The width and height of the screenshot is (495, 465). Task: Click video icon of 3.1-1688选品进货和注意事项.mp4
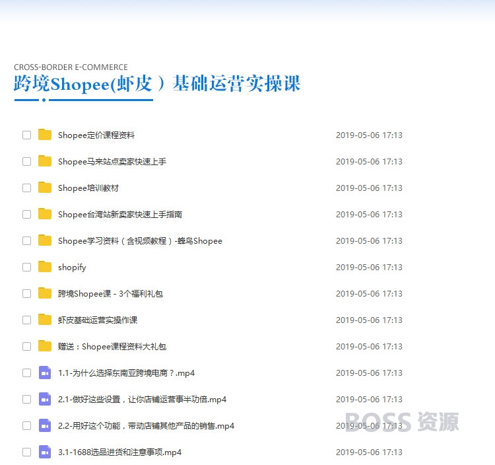click(45, 452)
